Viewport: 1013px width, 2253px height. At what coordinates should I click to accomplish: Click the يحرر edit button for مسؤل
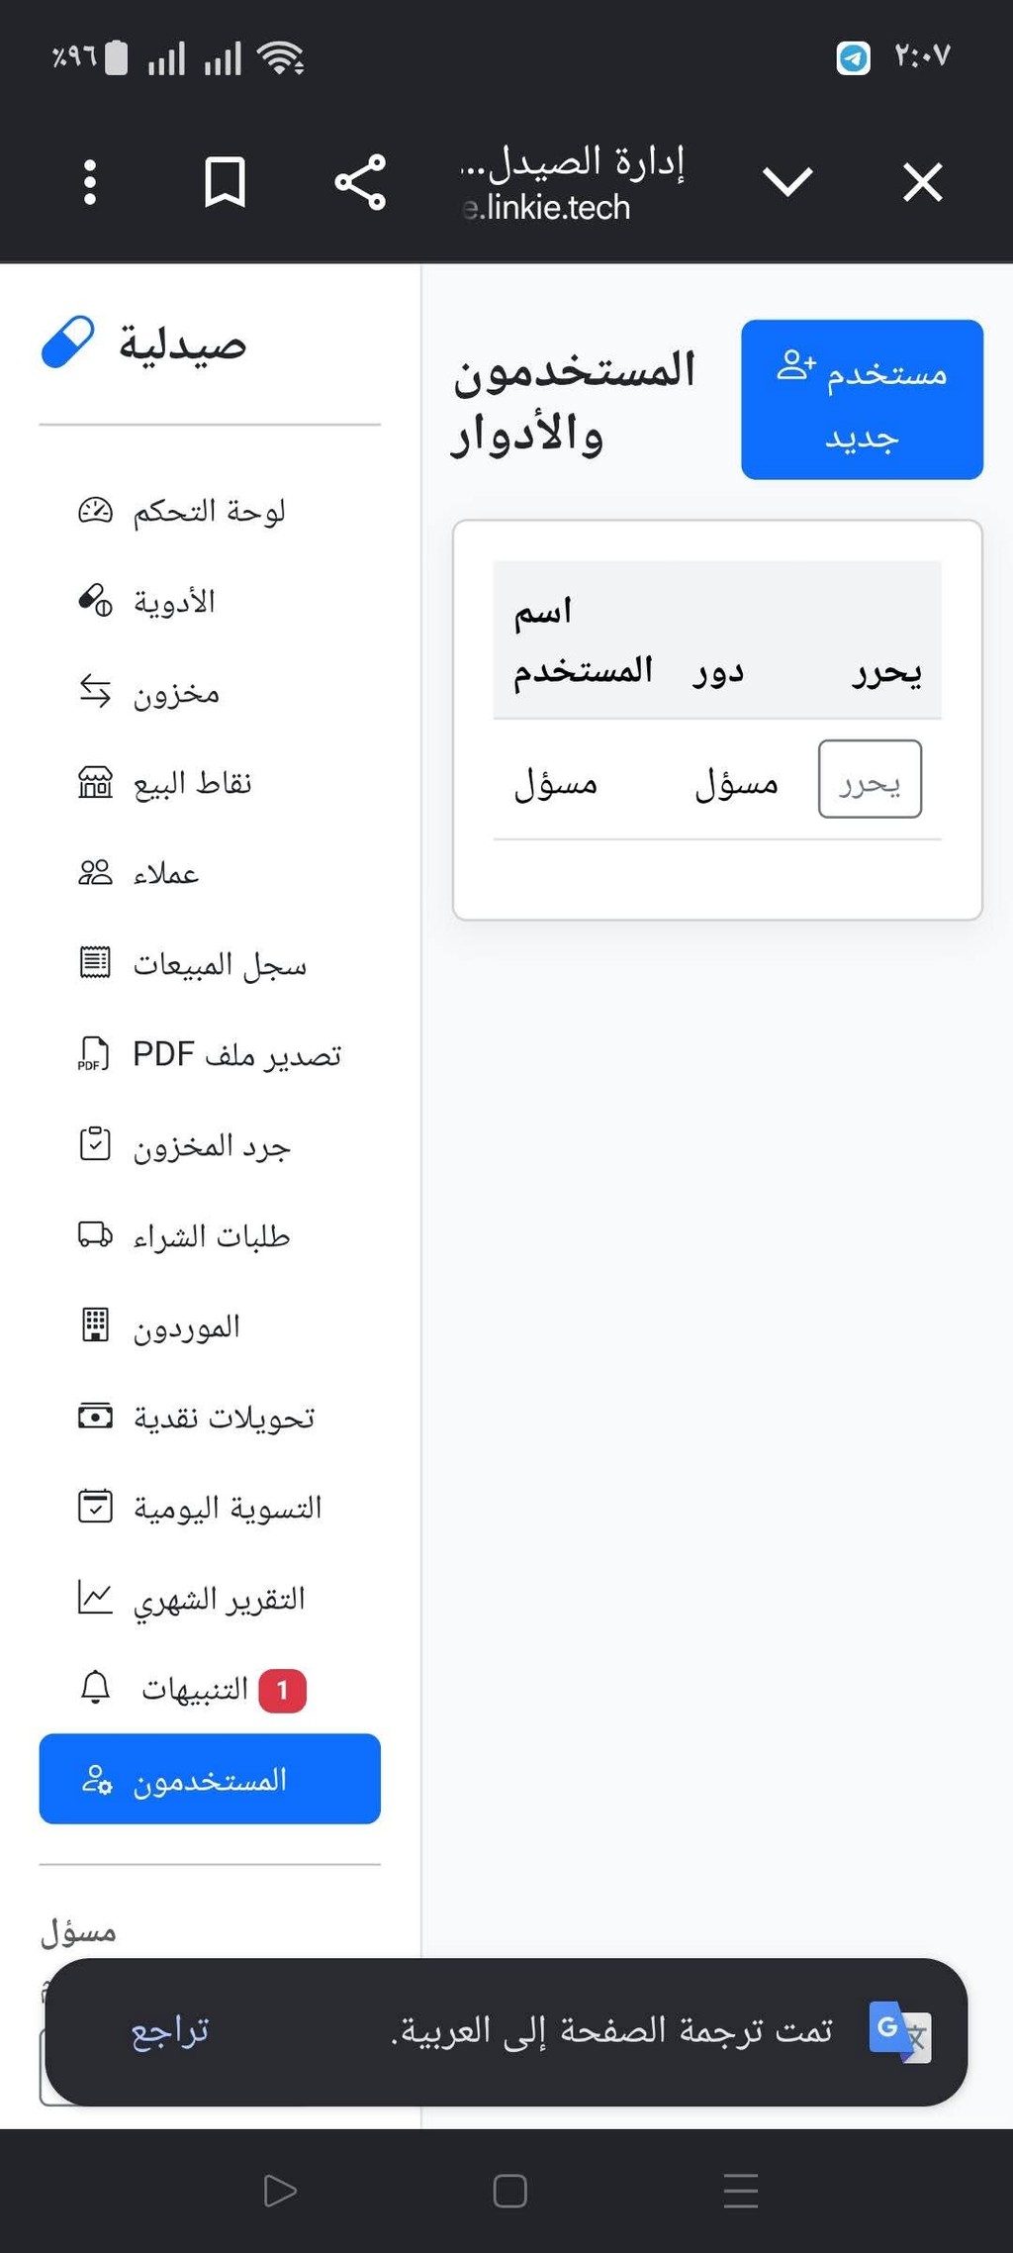tap(870, 779)
